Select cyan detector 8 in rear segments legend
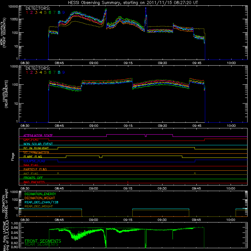 (x=59, y=72)
